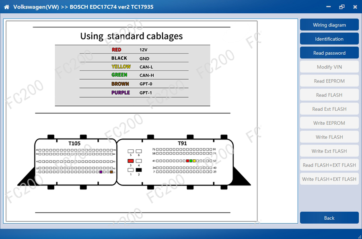Click the black pin 2 block
362x239 pixels.
tap(139, 170)
